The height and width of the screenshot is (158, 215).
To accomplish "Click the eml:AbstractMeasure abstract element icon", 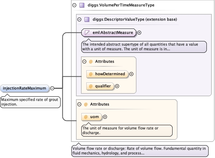I will (87, 33).
